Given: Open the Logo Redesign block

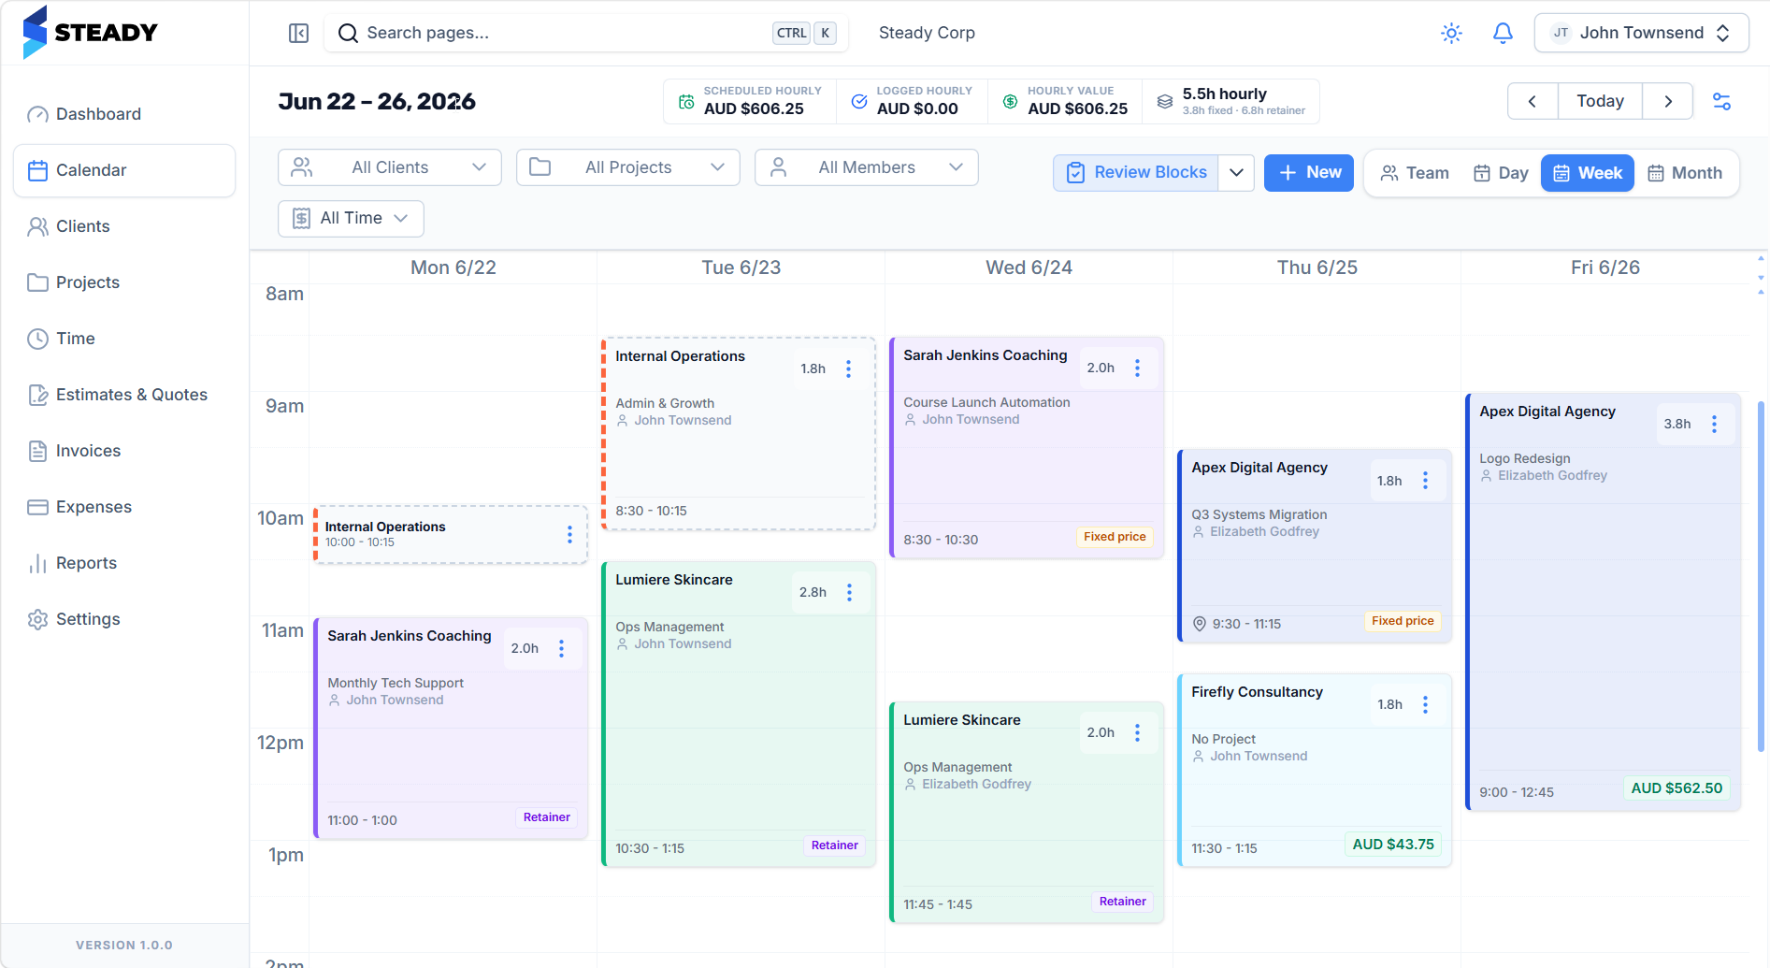Looking at the screenshot, I should pos(1603,601).
